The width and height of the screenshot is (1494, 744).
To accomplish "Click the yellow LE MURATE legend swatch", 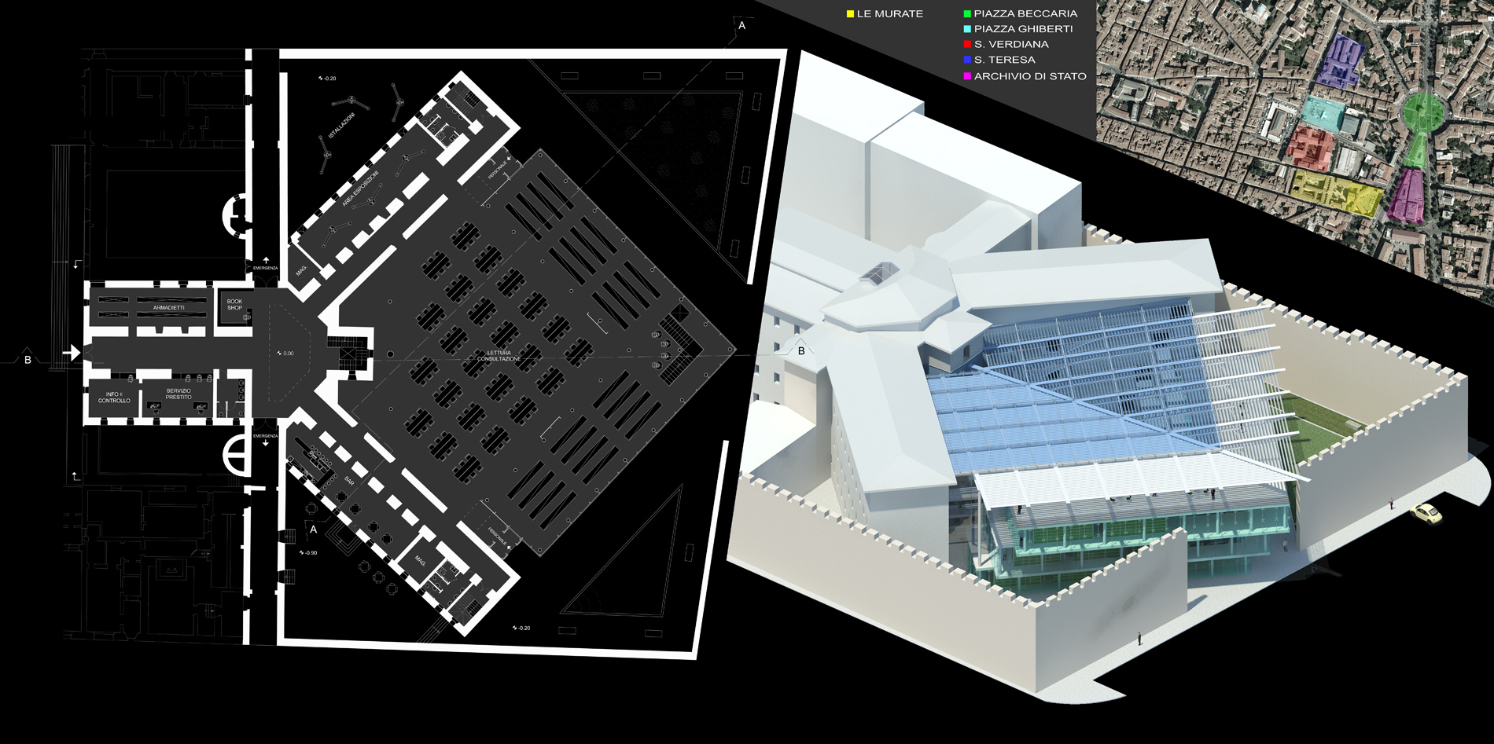I will (x=850, y=14).
